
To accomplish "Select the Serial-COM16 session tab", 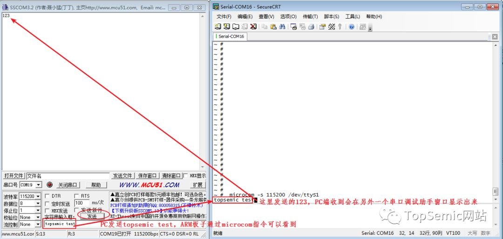I will click(x=229, y=36).
